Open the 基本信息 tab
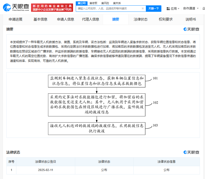The width and height of the screenshot is (205, 179). point(40,19)
